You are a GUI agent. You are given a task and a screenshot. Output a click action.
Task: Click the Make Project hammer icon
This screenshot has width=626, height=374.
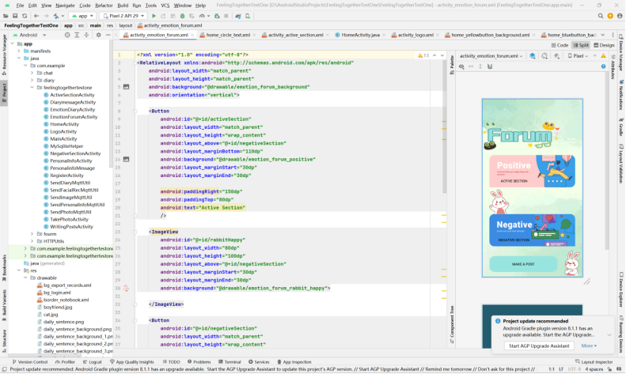(56, 16)
